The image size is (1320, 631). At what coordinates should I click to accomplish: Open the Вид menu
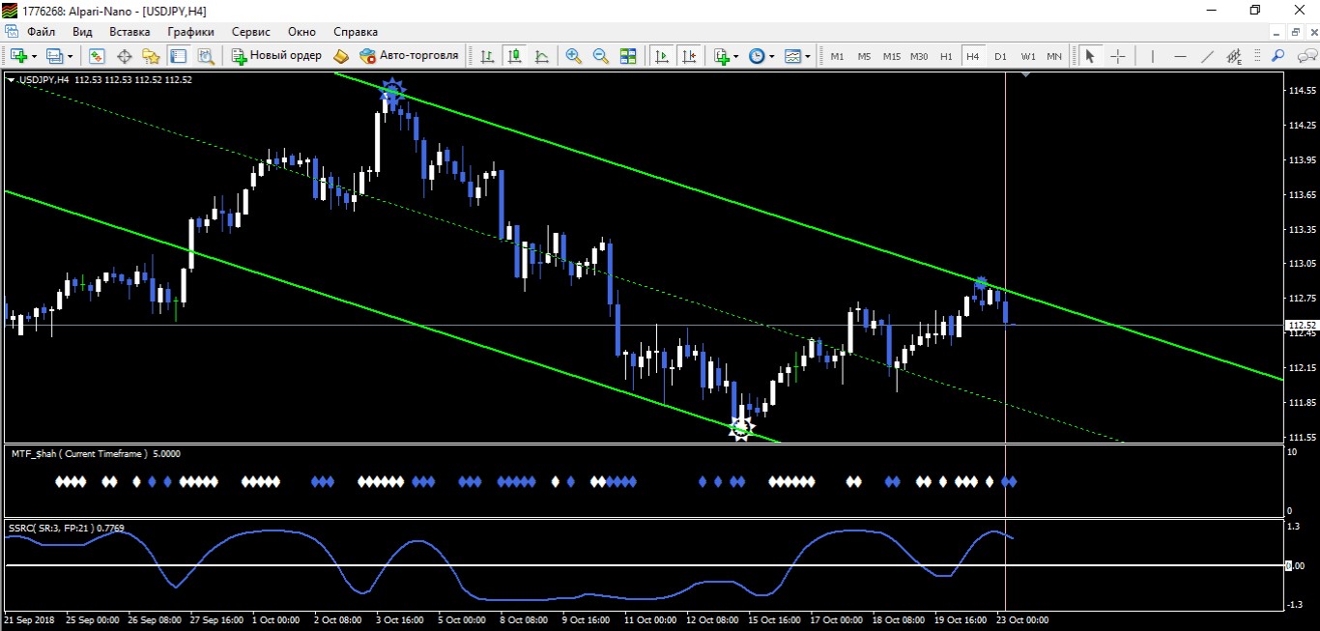tap(83, 32)
